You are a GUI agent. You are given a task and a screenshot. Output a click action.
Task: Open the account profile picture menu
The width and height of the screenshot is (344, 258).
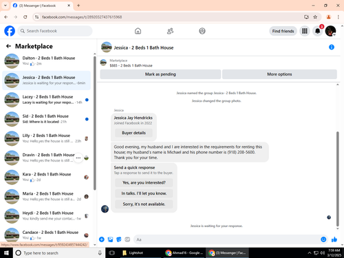point(330,31)
